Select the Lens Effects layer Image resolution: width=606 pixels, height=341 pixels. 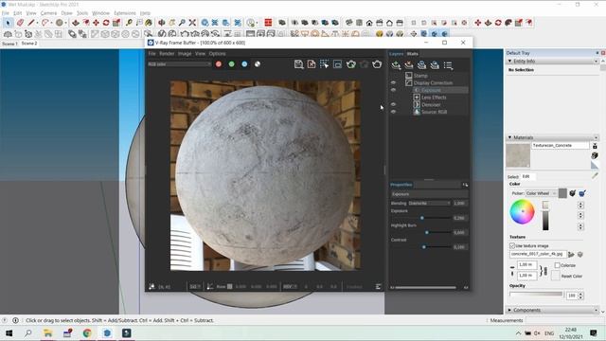tap(434, 98)
